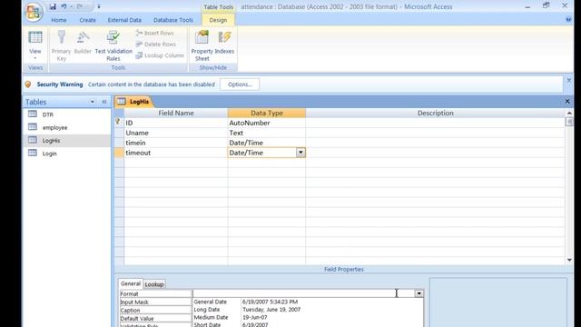The image size is (581, 327).
Task: Select the LogHis table in navigation pane
Action: (66, 141)
